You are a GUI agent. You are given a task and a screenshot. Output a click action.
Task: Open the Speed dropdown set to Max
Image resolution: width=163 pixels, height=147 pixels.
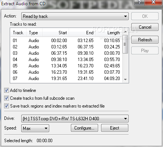pyautogui.click(x=35, y=128)
